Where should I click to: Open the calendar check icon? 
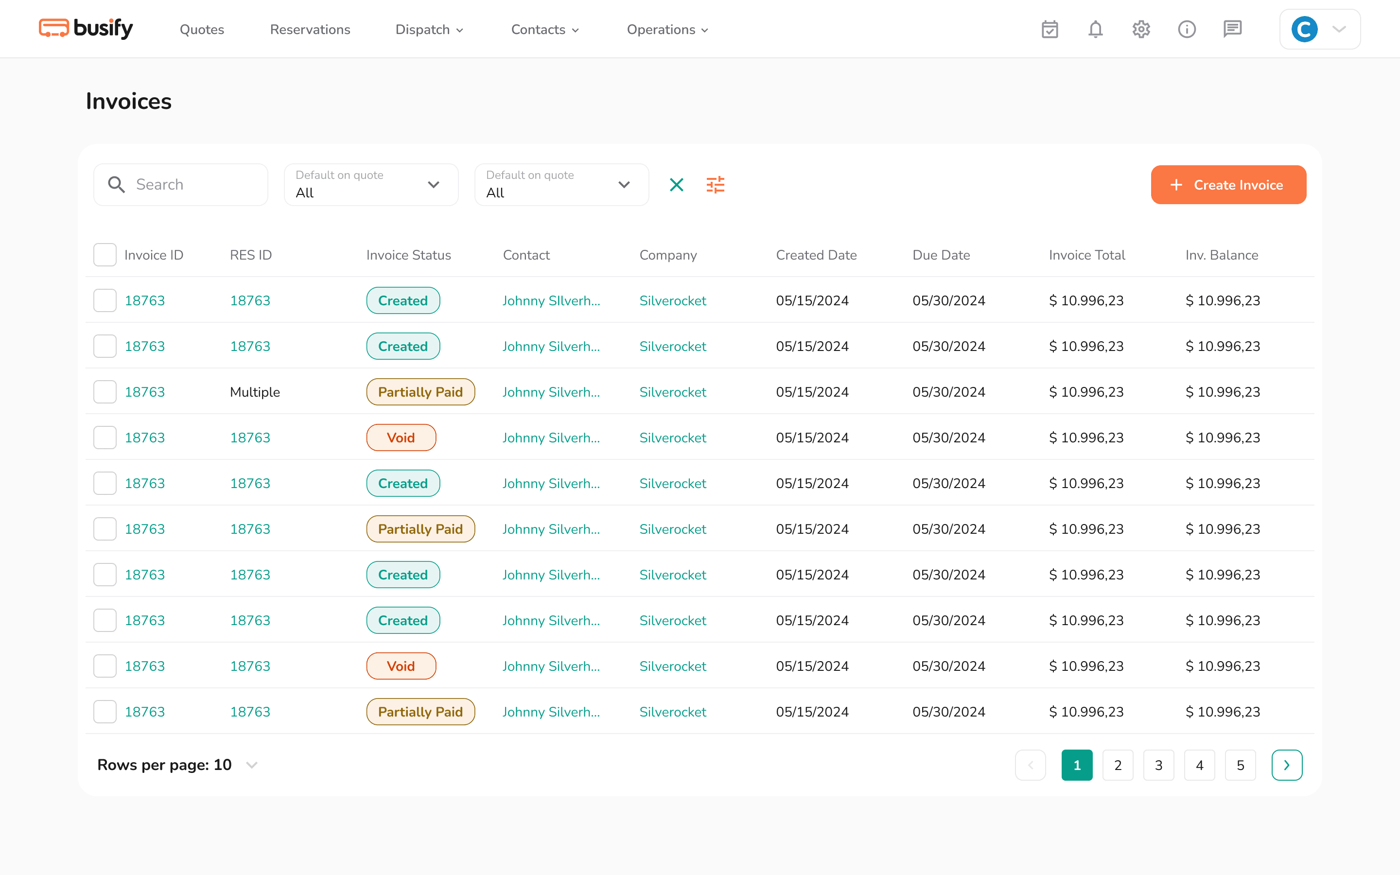point(1050,29)
